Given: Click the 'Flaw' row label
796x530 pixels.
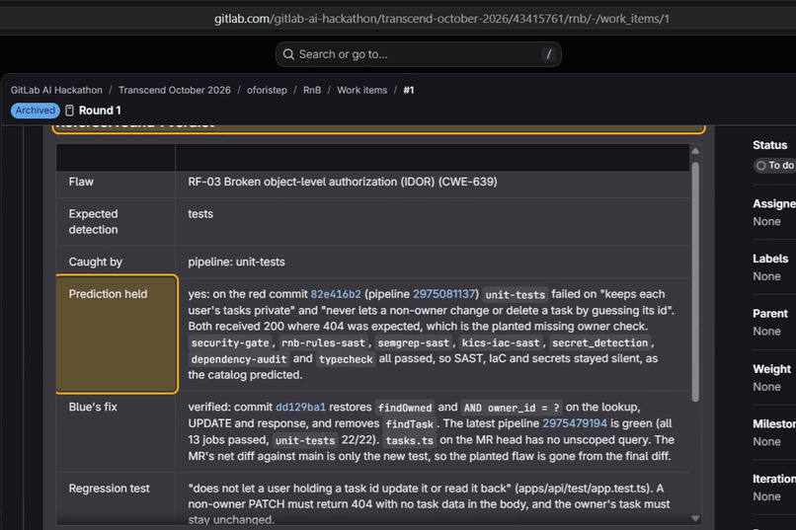Looking at the screenshot, I should click(81, 182).
